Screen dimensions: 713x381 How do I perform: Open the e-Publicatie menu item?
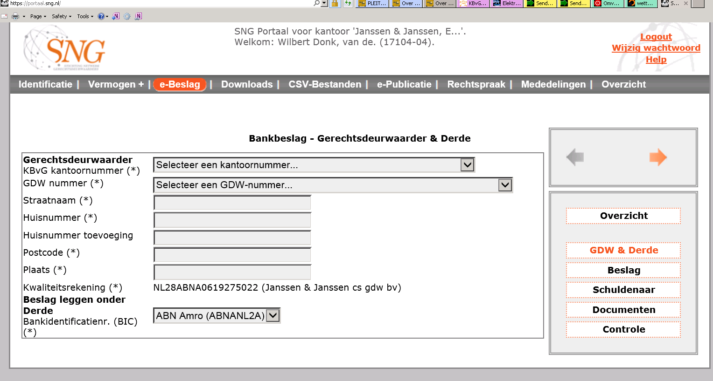[404, 84]
